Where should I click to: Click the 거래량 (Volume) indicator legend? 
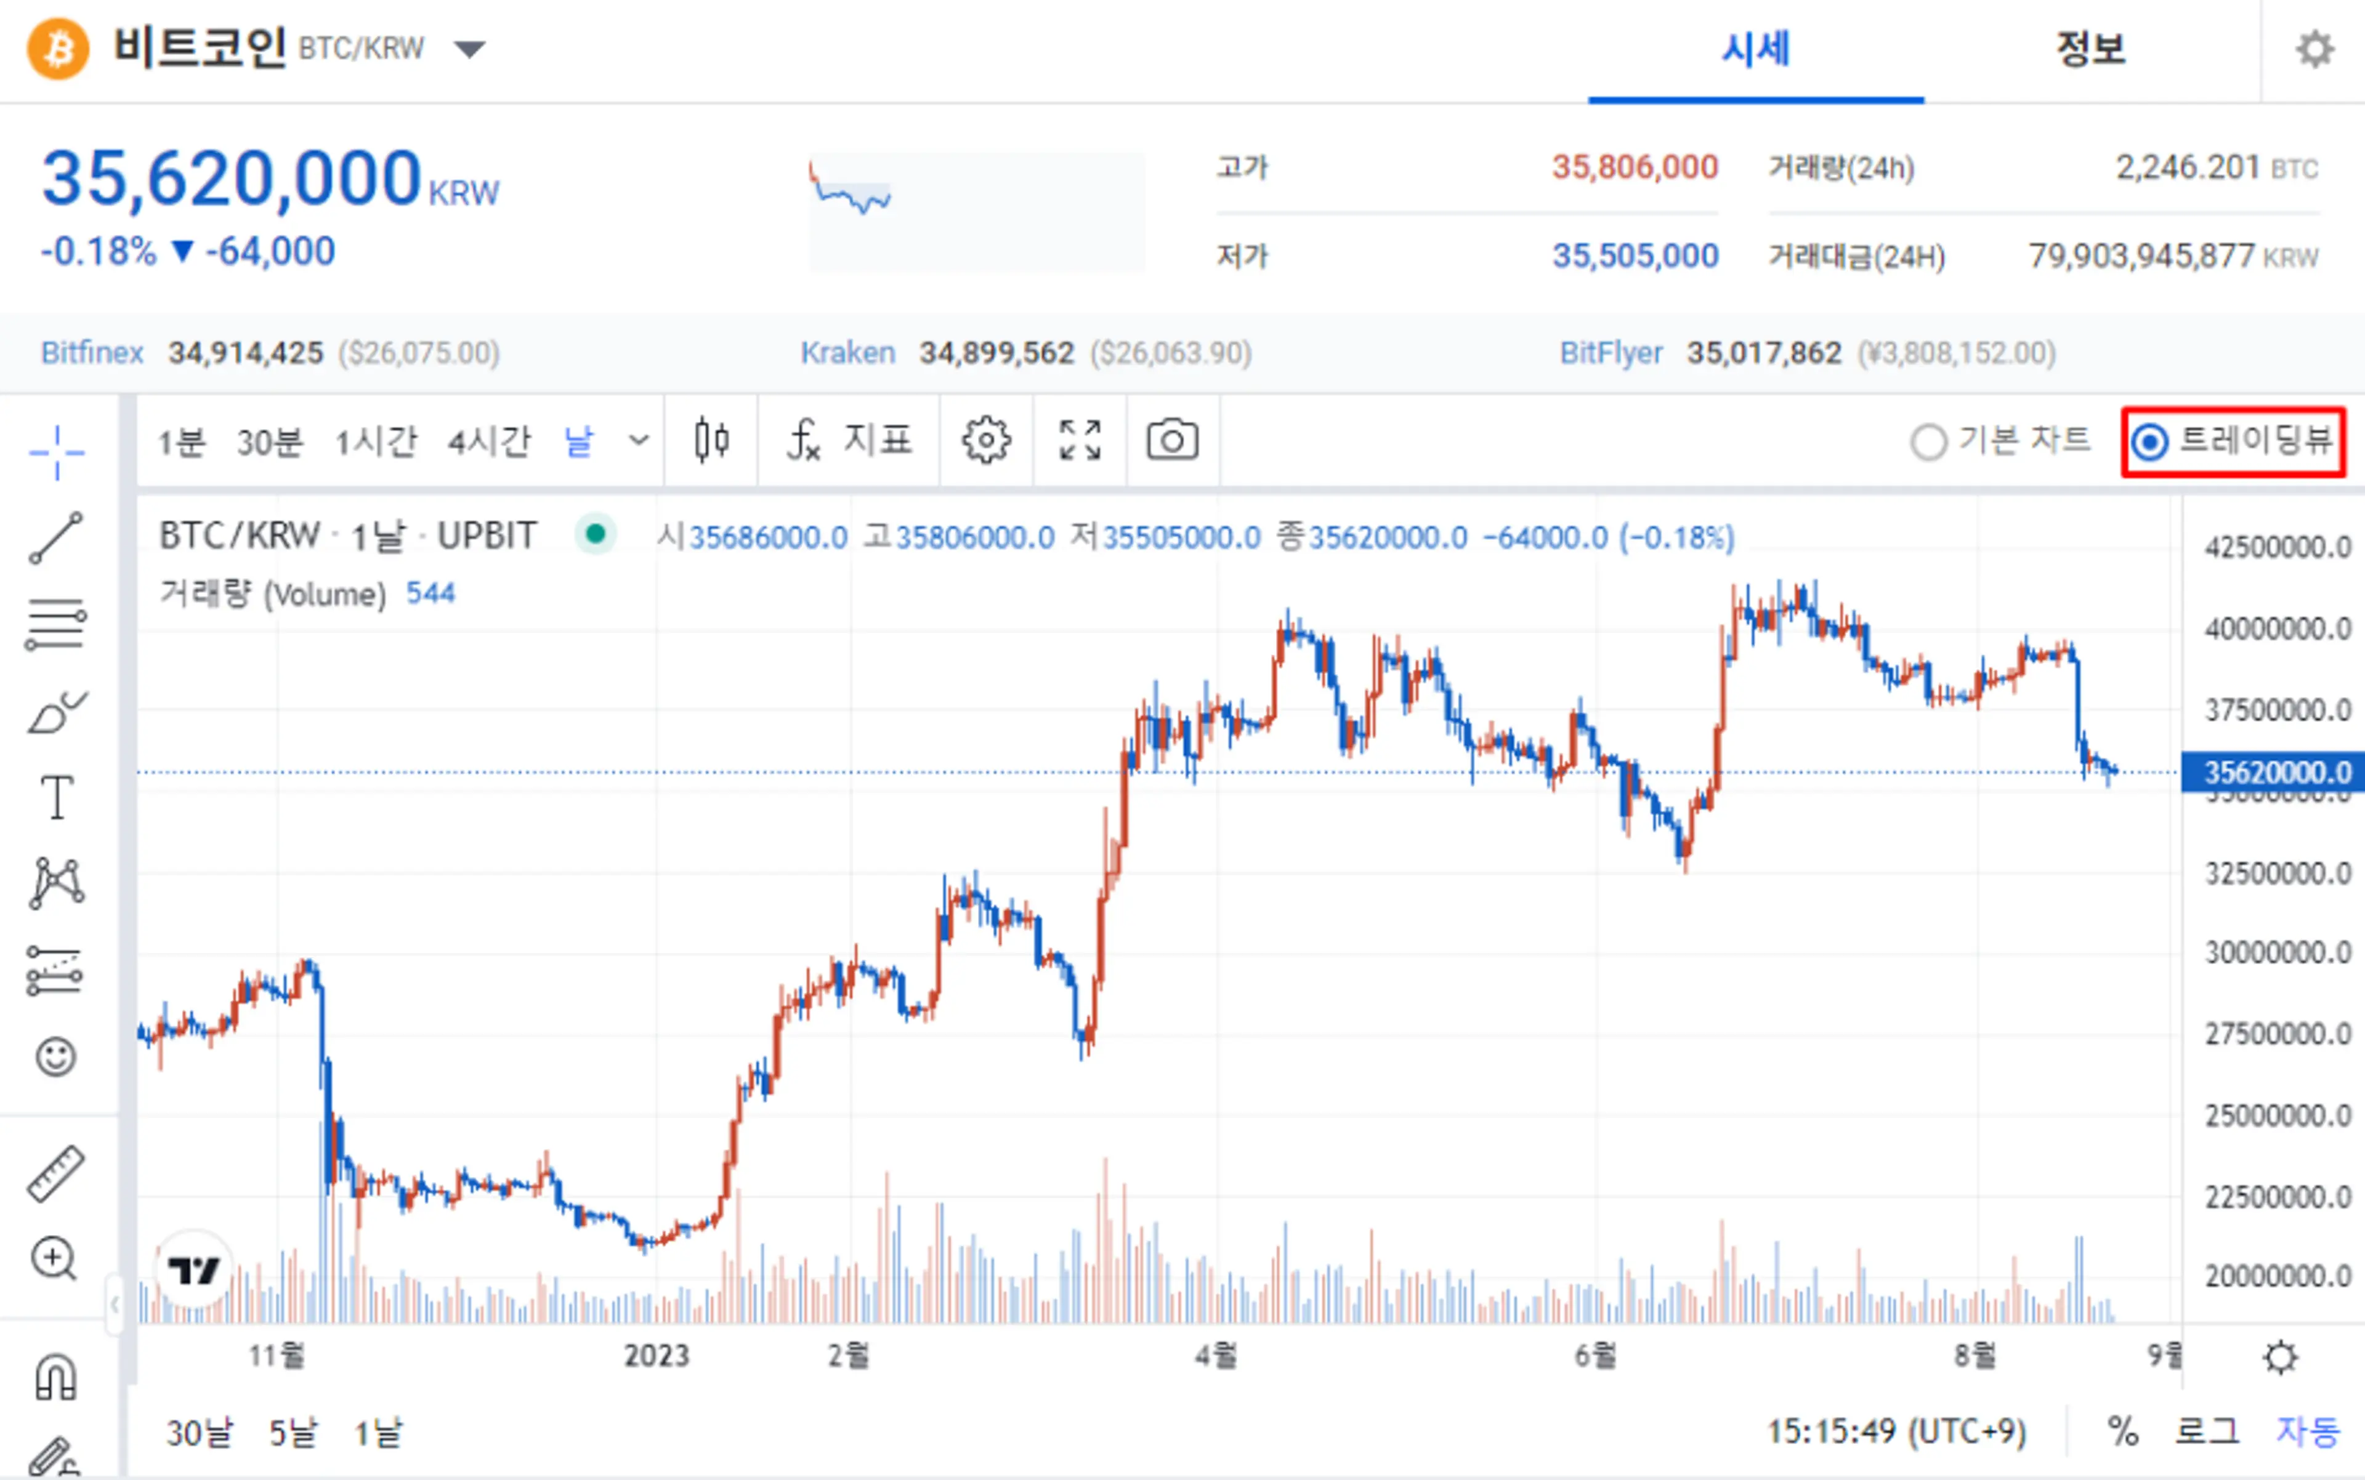click(x=307, y=593)
